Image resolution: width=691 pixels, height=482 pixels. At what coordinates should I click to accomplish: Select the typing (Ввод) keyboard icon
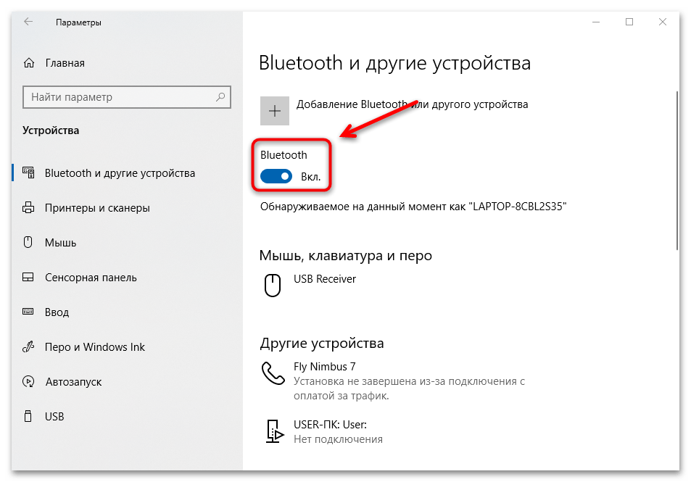click(28, 312)
